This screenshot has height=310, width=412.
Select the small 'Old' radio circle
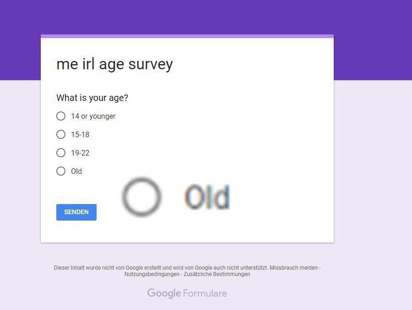61,171
